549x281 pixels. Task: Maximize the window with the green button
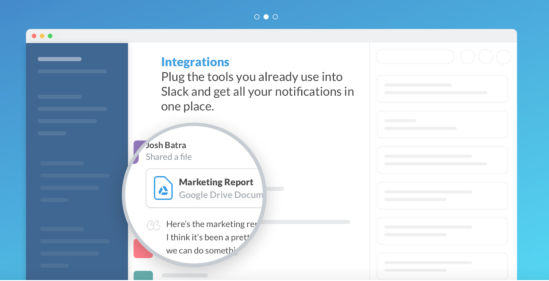50,36
